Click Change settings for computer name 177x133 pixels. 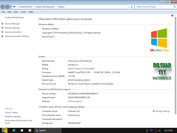tap(162, 111)
